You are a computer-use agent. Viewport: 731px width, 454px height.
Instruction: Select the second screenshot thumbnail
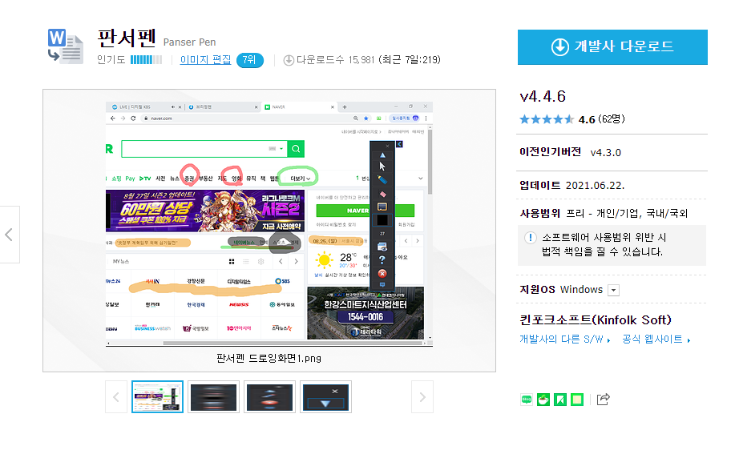(x=213, y=396)
